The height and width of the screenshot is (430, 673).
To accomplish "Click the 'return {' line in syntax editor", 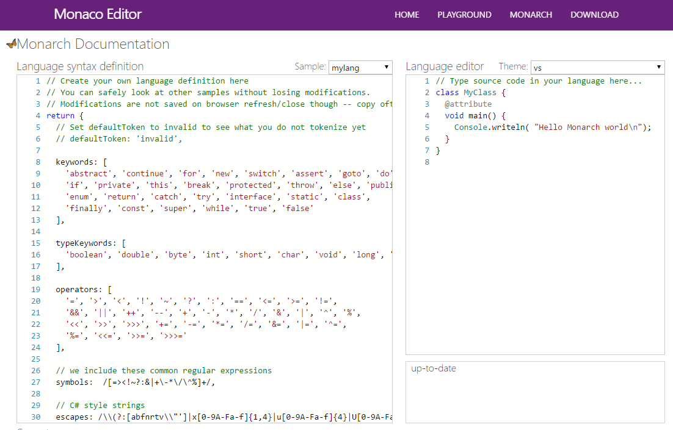I will point(65,116).
